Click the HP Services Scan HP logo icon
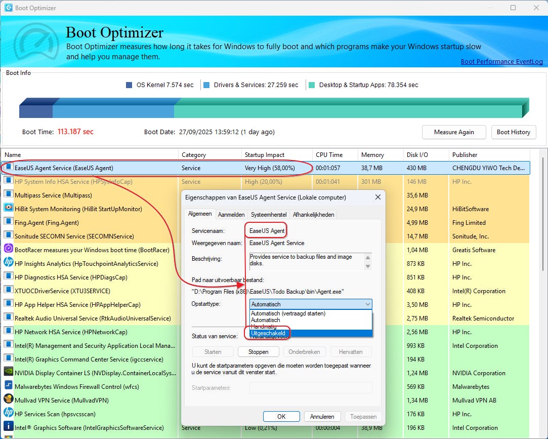This screenshot has width=548, height=439. [x=9, y=413]
